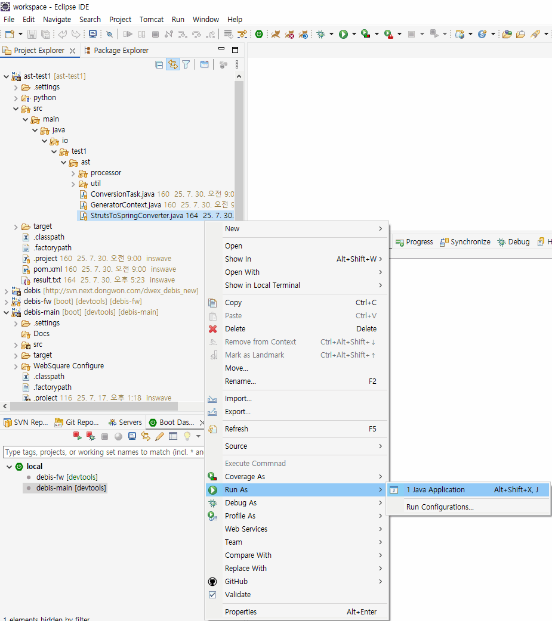Viewport: 552px width, 621px height.
Task: Click the Coverage run toolbar icon
Action: tap(366, 35)
